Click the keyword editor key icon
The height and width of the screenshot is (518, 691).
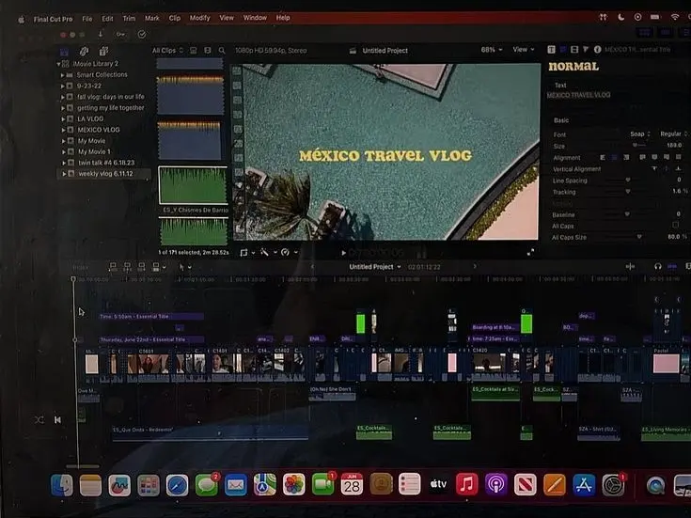pyautogui.click(x=120, y=34)
